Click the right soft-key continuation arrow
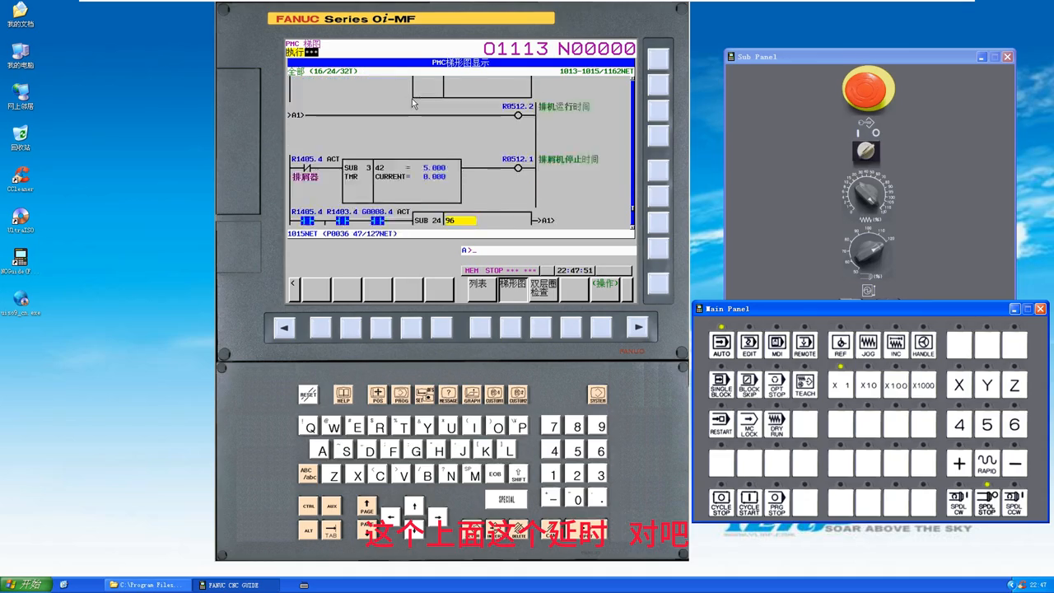Screen dimensions: 1054x593 pos(637,328)
